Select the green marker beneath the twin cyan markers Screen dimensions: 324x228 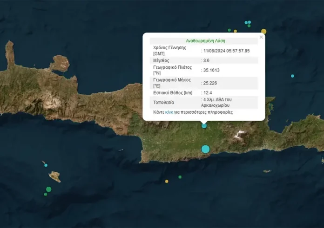click(x=249, y=26)
